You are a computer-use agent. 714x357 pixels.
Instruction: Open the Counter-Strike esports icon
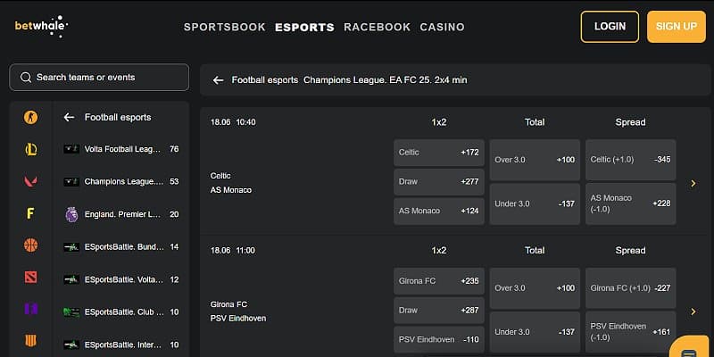(x=31, y=117)
